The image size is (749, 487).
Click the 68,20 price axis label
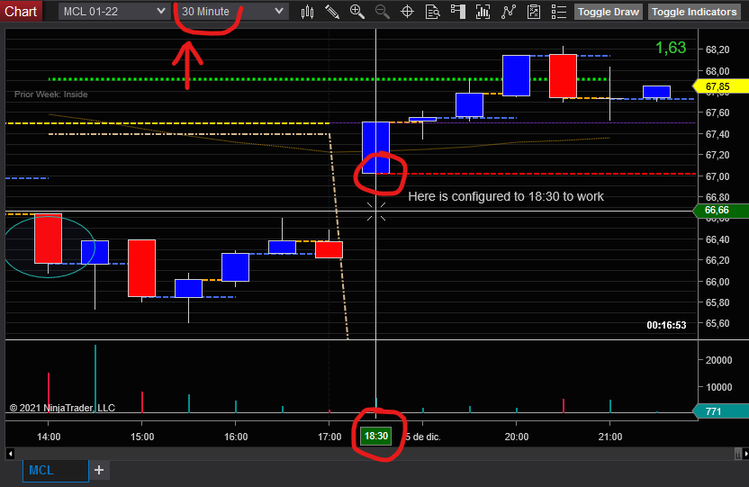[717, 50]
